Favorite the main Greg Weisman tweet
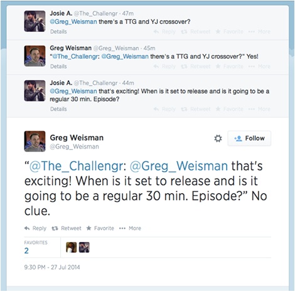 (x=100, y=228)
